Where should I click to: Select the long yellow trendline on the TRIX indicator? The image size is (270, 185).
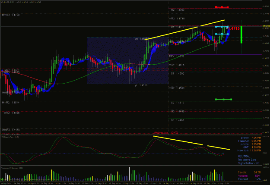[178, 141]
